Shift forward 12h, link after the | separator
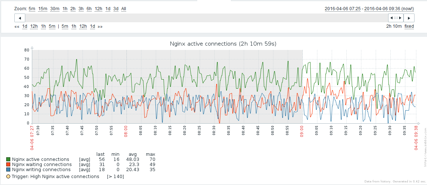427x185 pixels. (83, 26)
